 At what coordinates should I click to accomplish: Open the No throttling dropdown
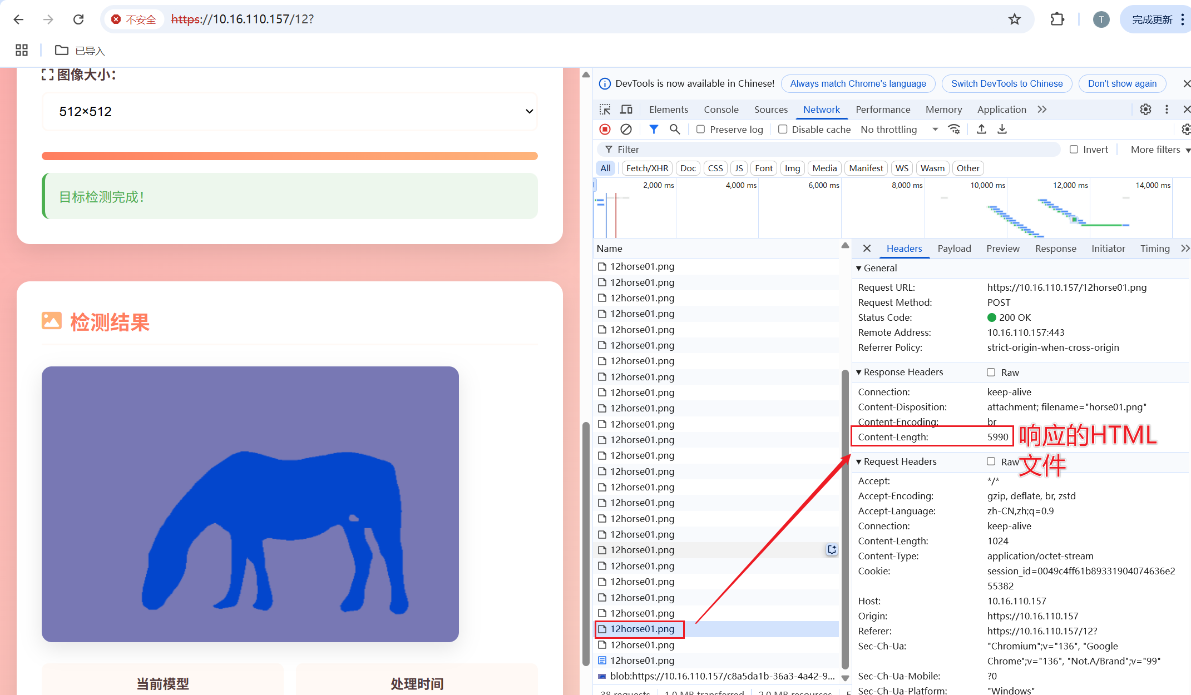[x=898, y=130]
